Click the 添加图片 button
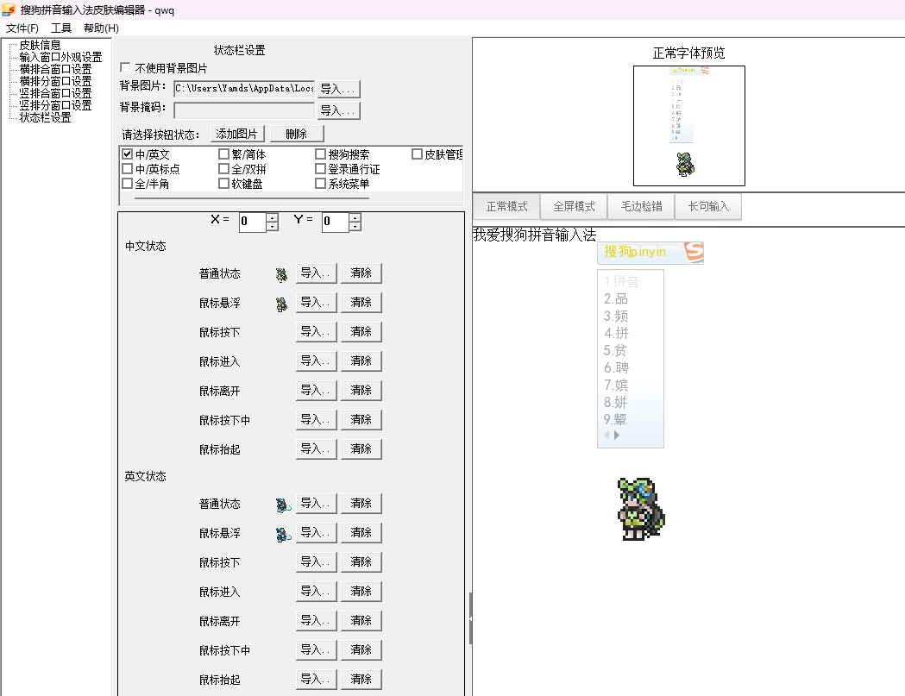This screenshot has height=696, width=905. (x=237, y=134)
